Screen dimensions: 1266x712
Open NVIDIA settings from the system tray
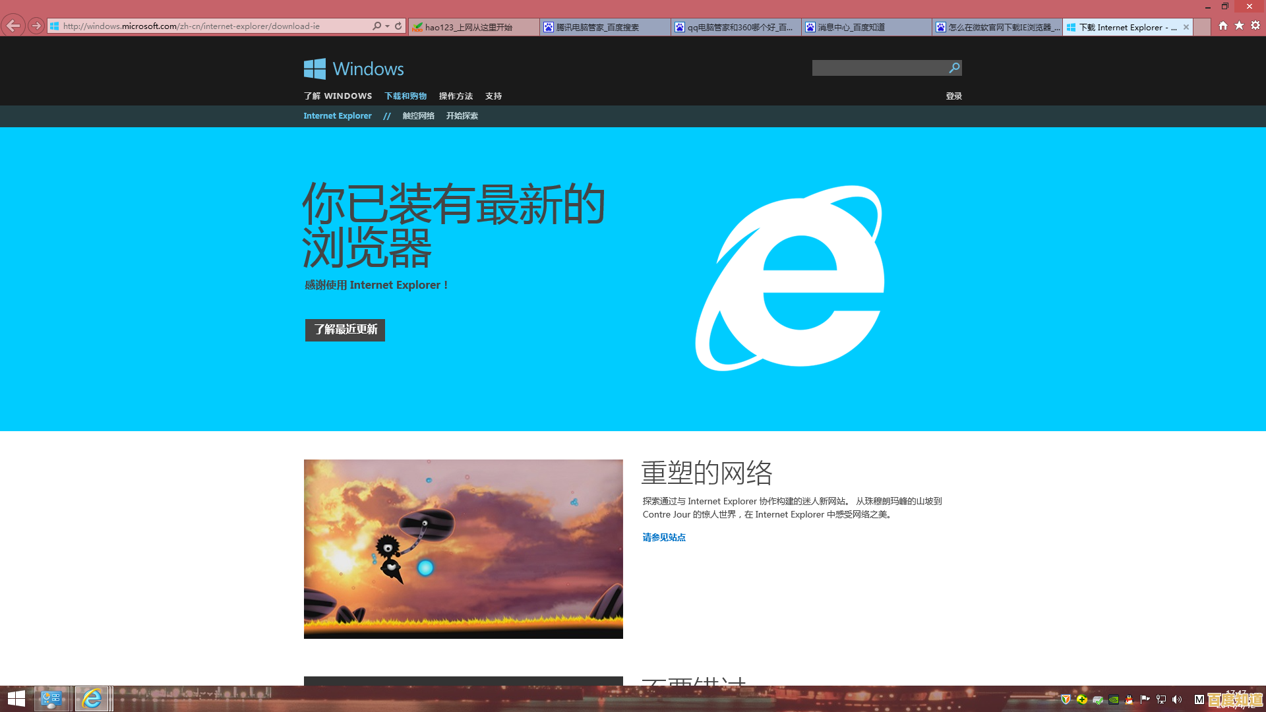tap(1114, 699)
